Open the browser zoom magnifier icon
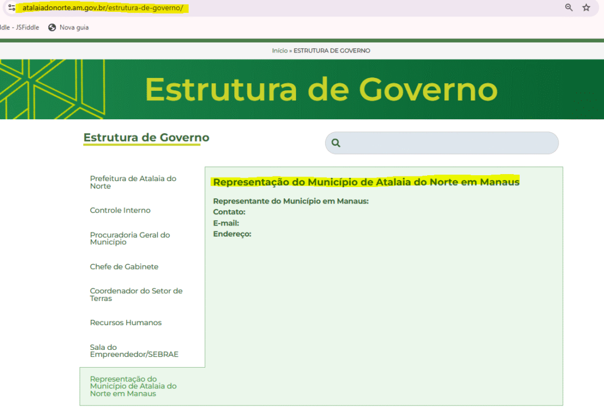The height and width of the screenshot is (416, 604). pyautogui.click(x=569, y=8)
